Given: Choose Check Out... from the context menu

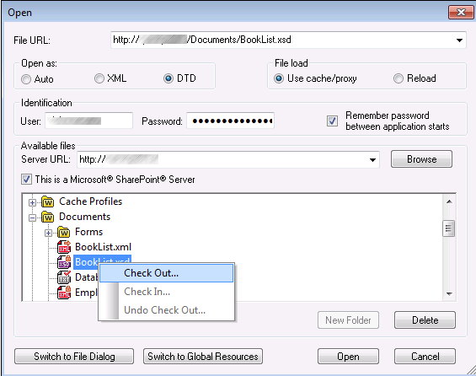Looking at the screenshot, I should click(166, 273).
